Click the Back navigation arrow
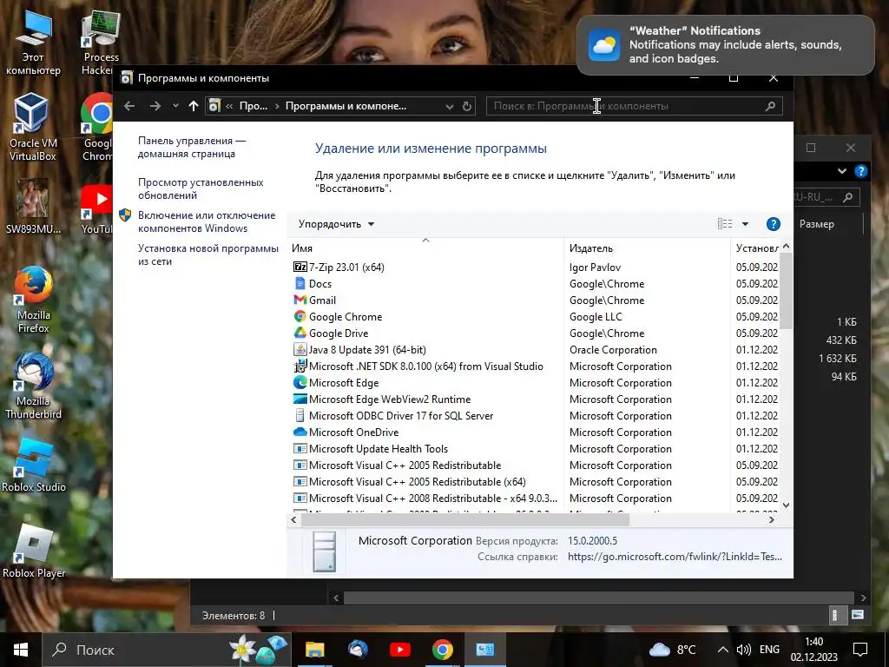Image resolution: width=889 pixels, height=667 pixels. [x=129, y=106]
